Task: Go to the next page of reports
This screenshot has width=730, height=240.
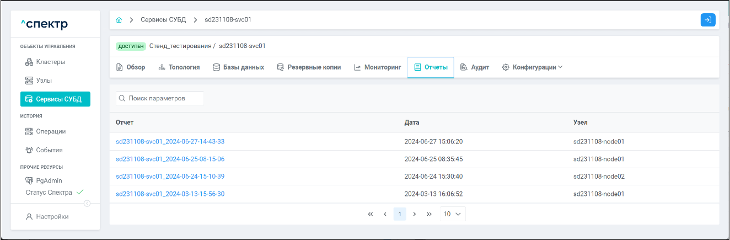Action: pyautogui.click(x=414, y=214)
